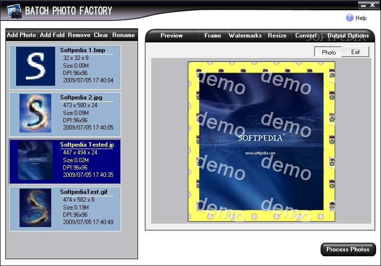Screen dimensions: 381x266
Task: Close the Batch Photo Factory window
Action: point(373,5)
